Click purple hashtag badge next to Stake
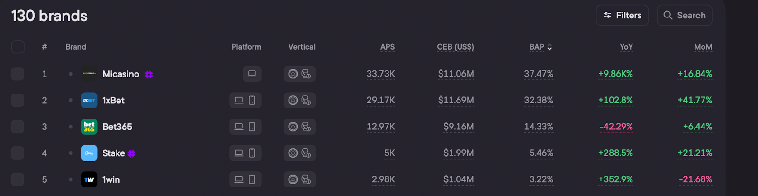 132,153
